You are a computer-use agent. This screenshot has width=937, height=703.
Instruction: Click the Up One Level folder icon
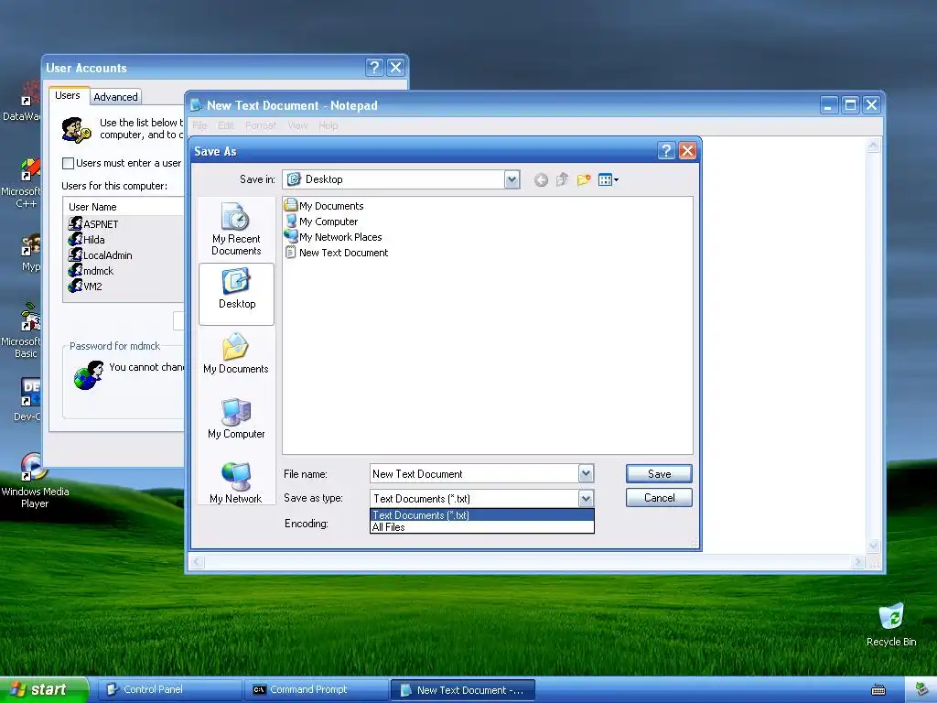(562, 180)
